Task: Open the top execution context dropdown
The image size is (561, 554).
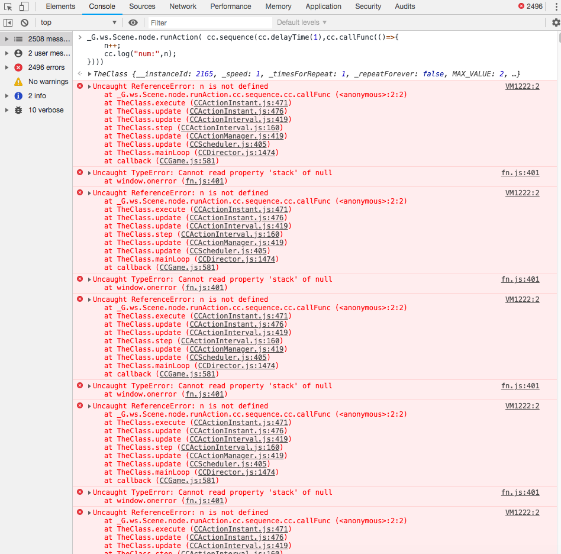Action: (78, 22)
